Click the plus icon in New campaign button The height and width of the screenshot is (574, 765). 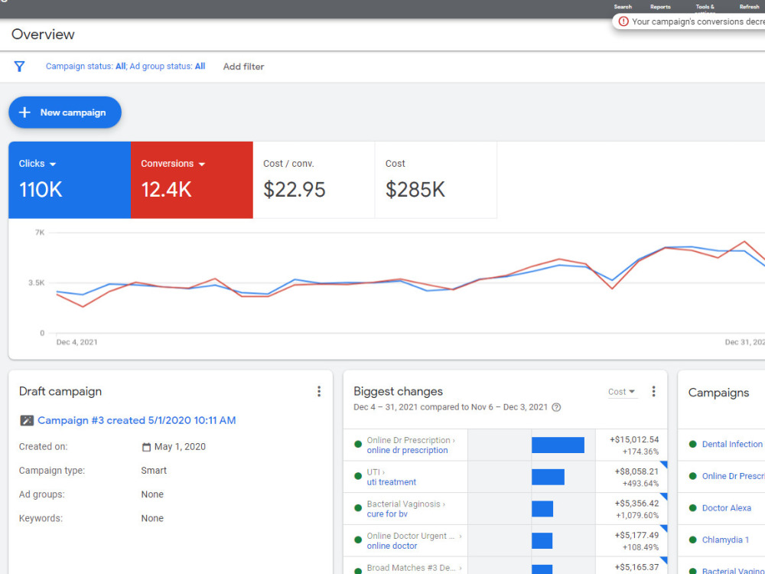(24, 113)
